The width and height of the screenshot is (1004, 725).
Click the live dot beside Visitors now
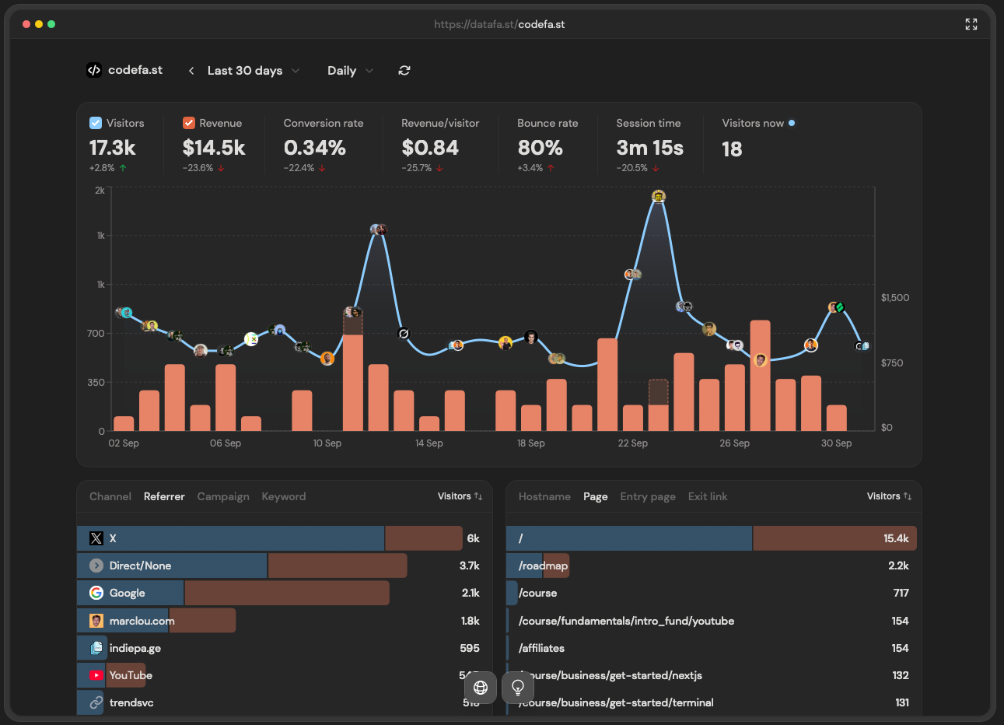[792, 123]
